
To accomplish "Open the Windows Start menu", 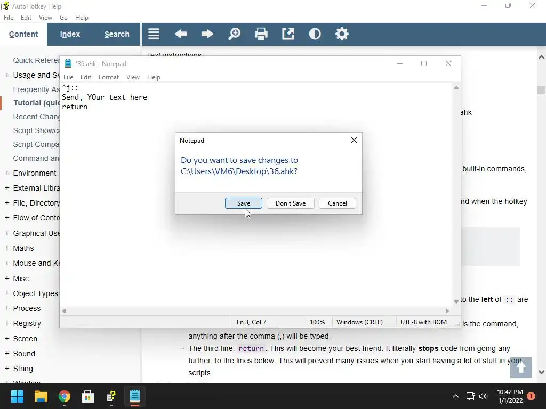I will pyautogui.click(x=17, y=396).
